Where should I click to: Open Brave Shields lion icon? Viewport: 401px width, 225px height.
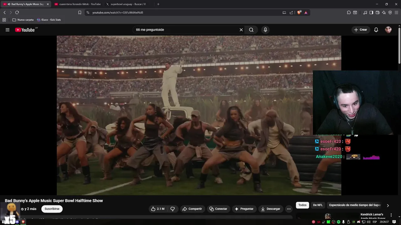tap(299, 12)
